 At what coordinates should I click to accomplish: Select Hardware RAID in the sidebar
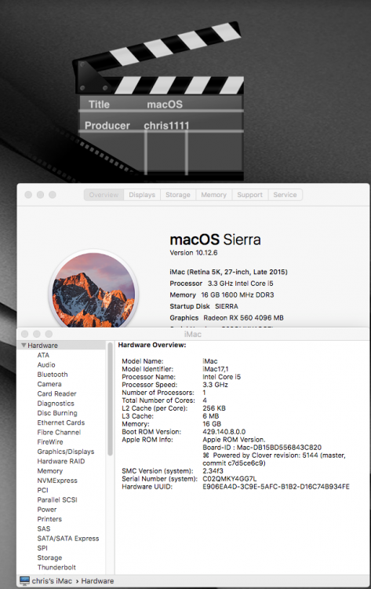60,461
